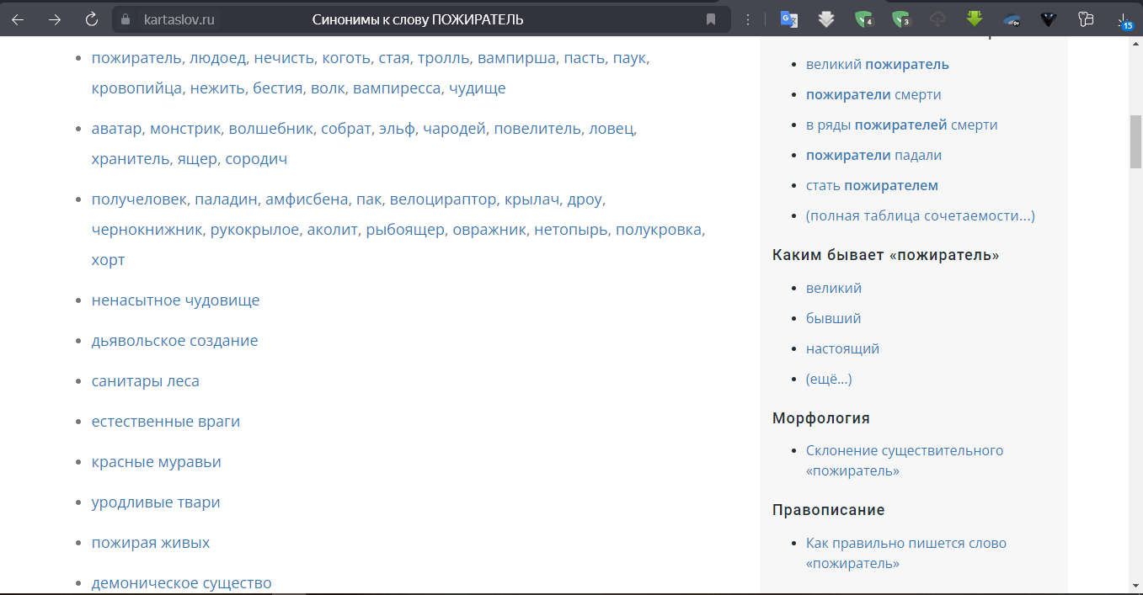Viewport: 1143px width, 595px height.
Task: Click the browser back arrow
Action: (x=18, y=19)
